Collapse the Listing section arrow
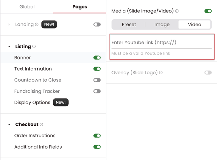217x160 pixels. [x=9, y=46]
